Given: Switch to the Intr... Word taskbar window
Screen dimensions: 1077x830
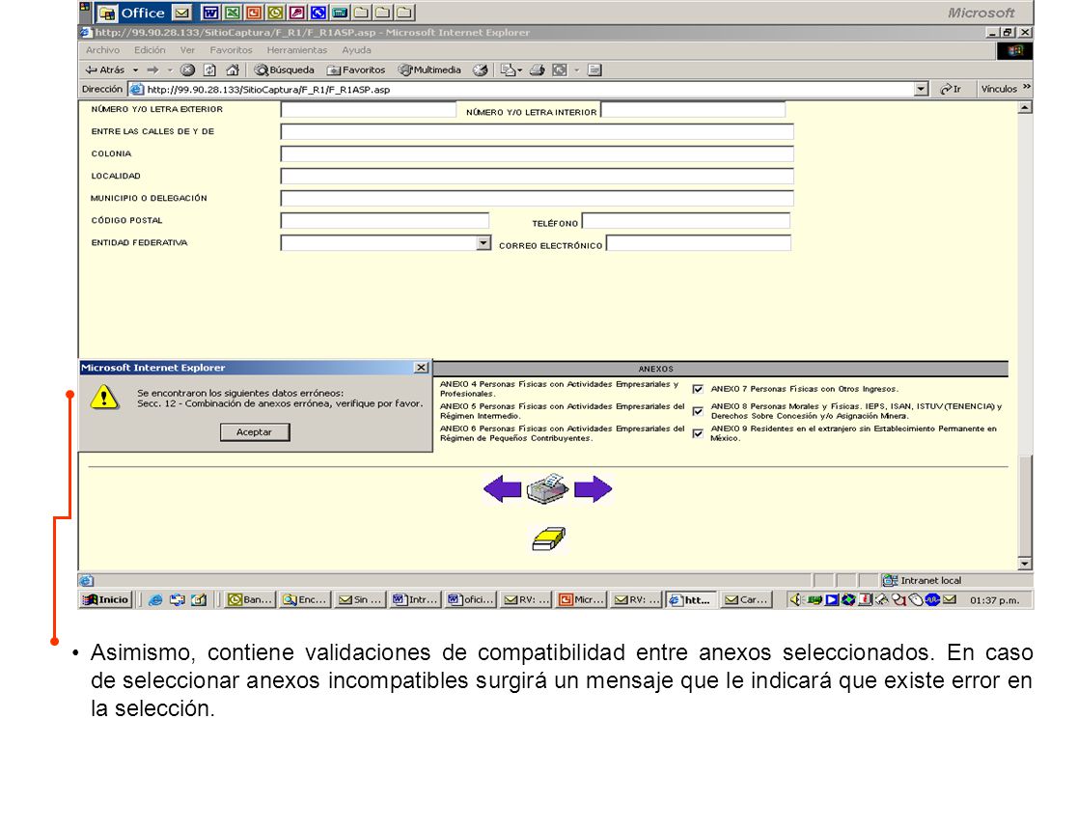Looking at the screenshot, I should (x=414, y=600).
